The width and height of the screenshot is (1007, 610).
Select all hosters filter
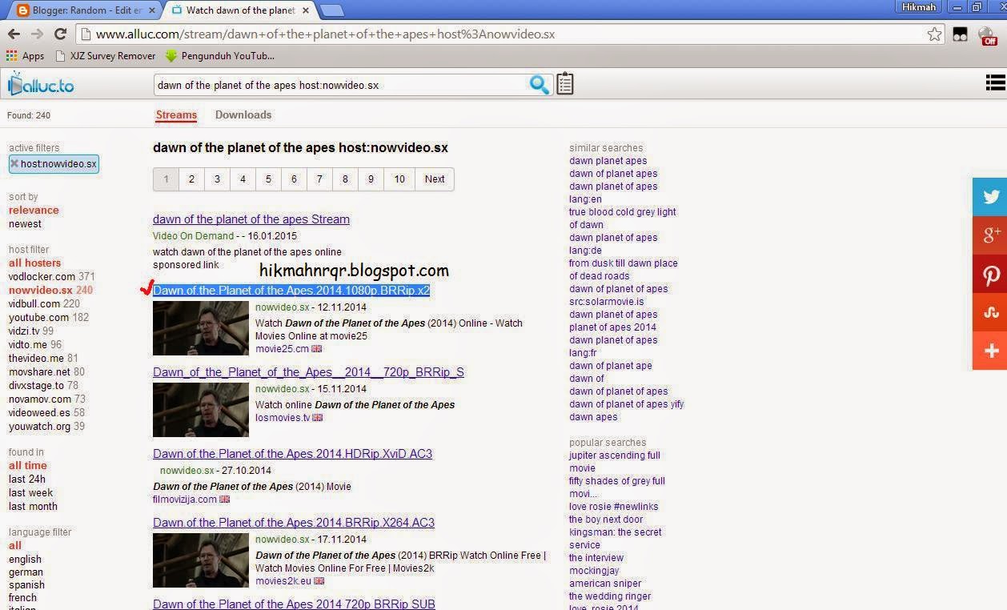point(34,263)
